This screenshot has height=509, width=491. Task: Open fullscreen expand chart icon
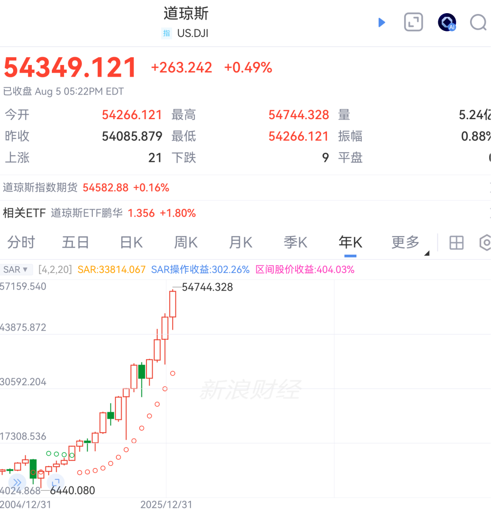tap(413, 22)
